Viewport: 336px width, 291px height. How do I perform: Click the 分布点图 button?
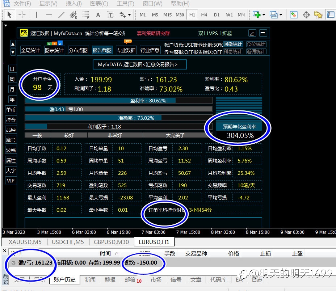pos(78,50)
